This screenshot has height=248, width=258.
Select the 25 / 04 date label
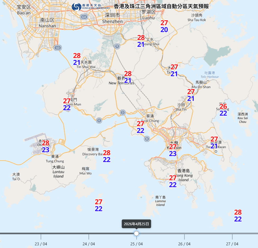pyautogui.click(x=136, y=244)
